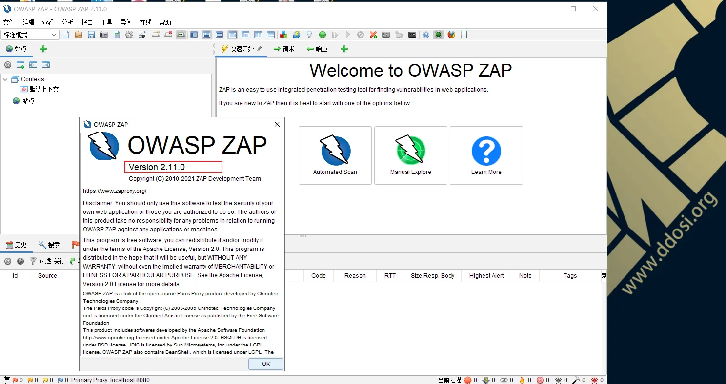Toggle the full layout window icon
Screen dimensions: 726x384
[220, 35]
